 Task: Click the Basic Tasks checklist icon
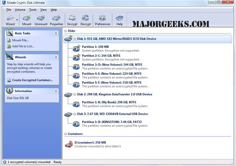point(10,32)
